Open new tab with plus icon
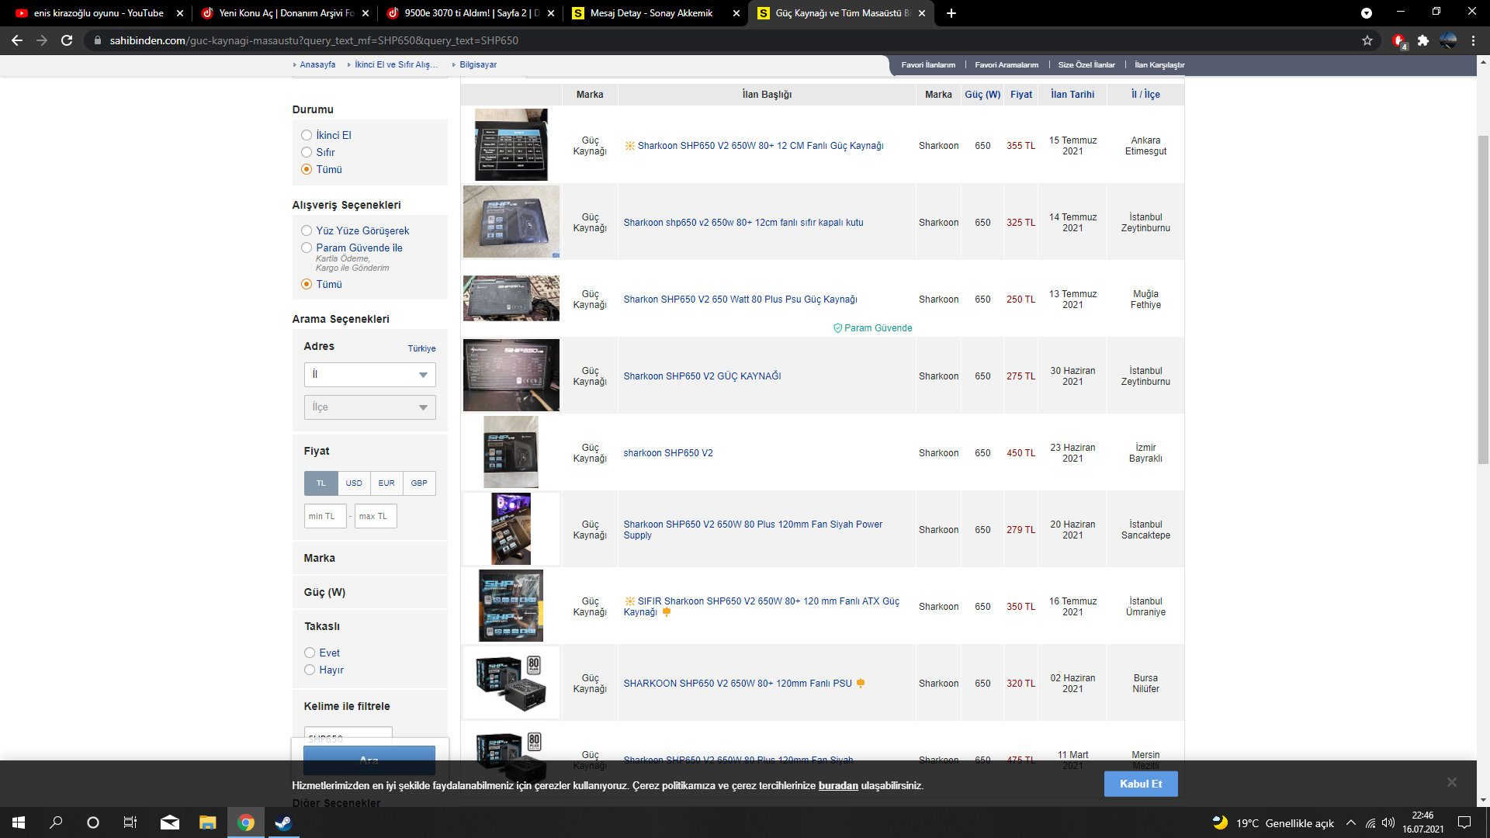This screenshot has width=1490, height=838. tap(951, 13)
